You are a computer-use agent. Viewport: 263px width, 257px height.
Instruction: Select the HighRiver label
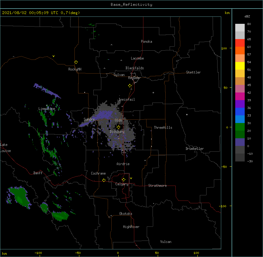[131, 227]
